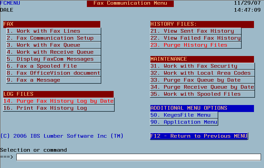Select Work with Local Area Codes
This screenshot has height=168, width=264.
coord(203,73)
